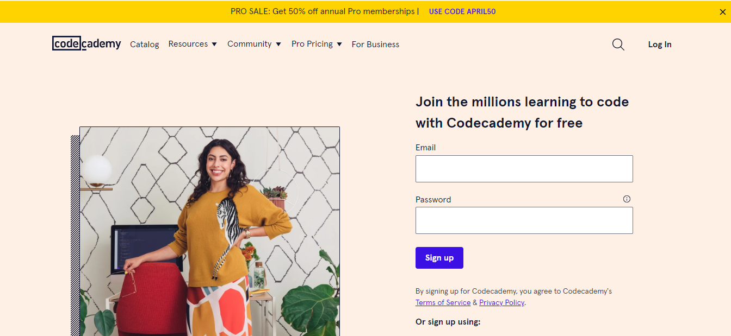Open the For Business page
Image resolution: width=731 pixels, height=336 pixels.
point(375,45)
